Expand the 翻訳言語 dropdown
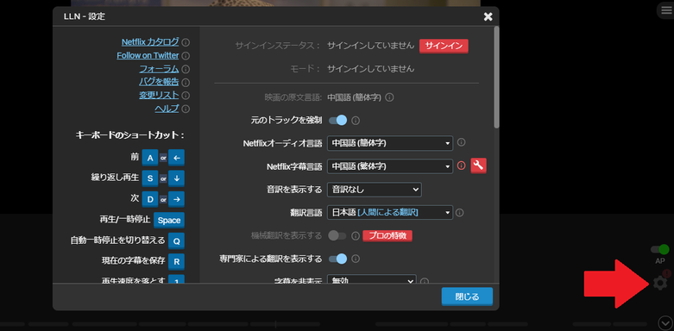 390,213
